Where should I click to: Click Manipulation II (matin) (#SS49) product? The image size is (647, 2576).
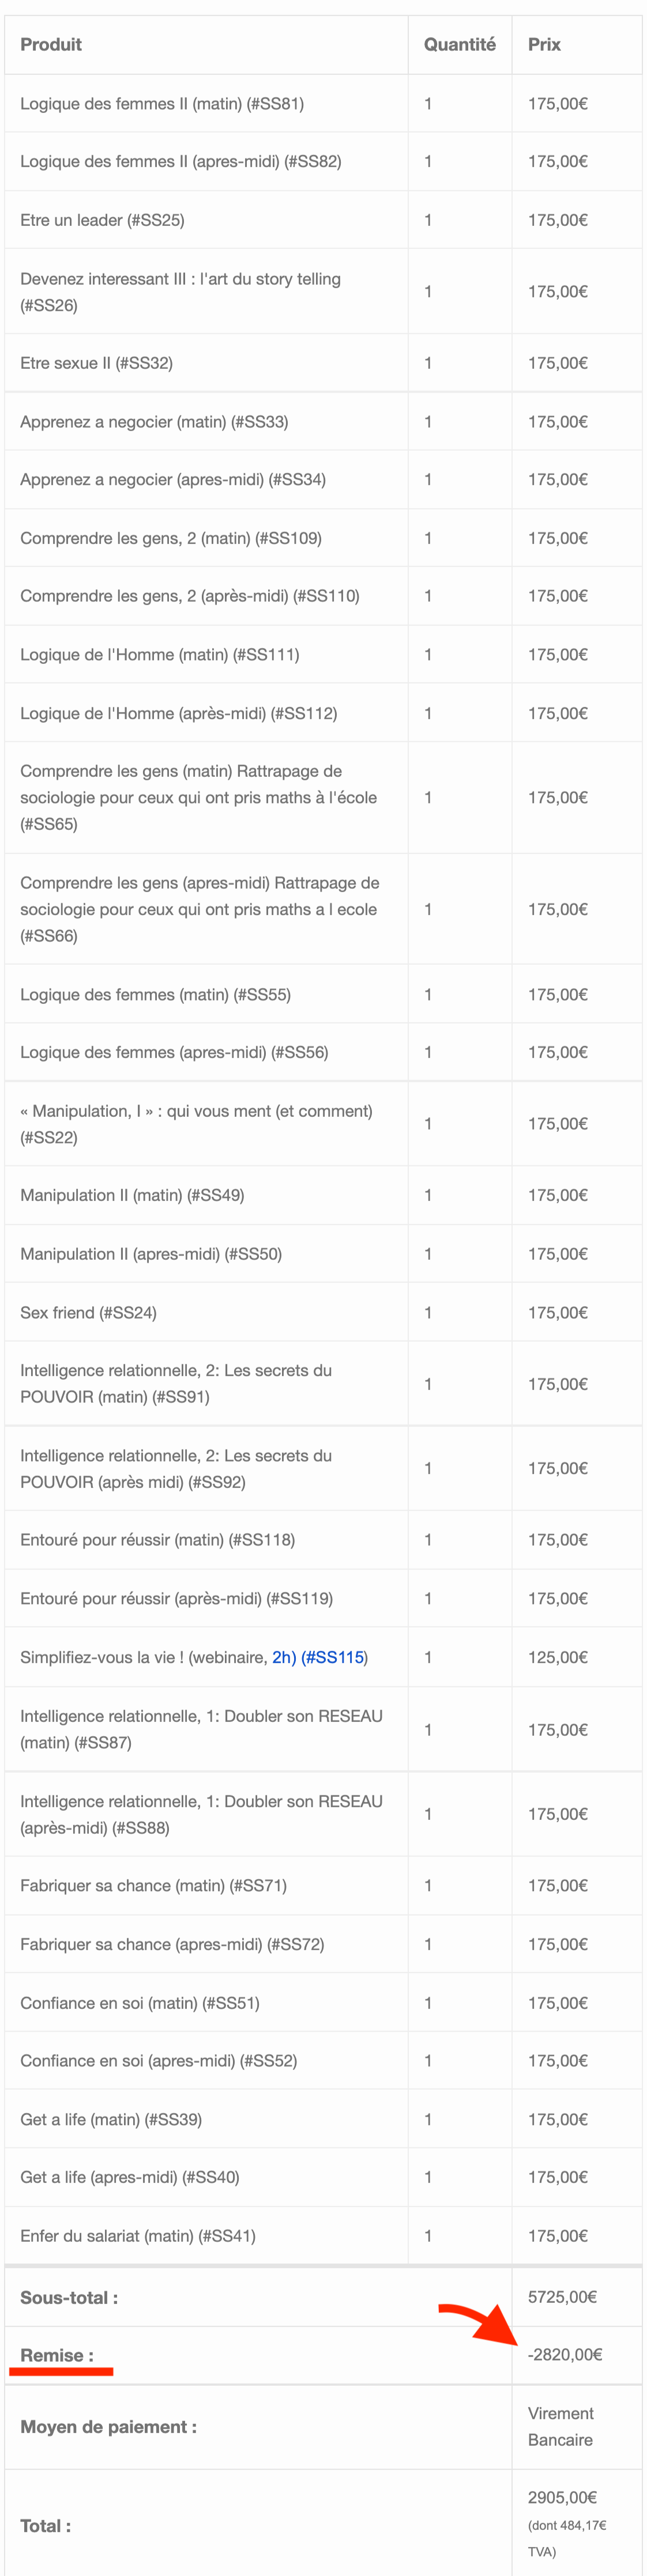(132, 1195)
